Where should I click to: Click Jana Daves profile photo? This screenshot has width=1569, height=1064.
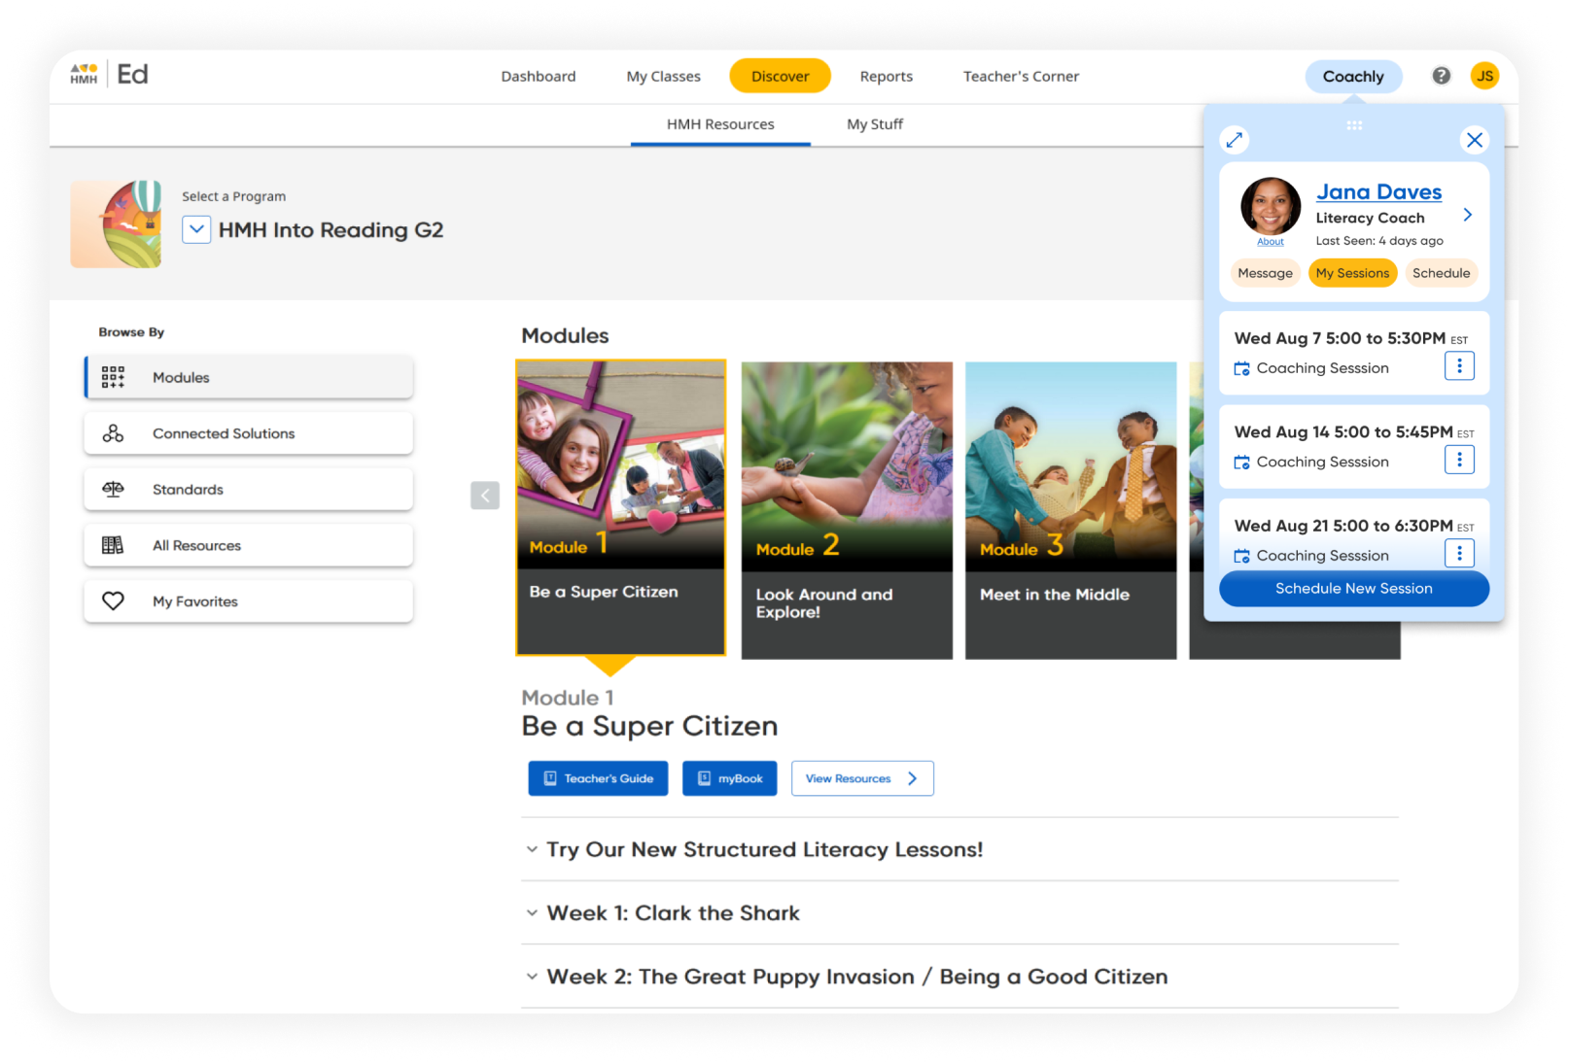point(1271,206)
